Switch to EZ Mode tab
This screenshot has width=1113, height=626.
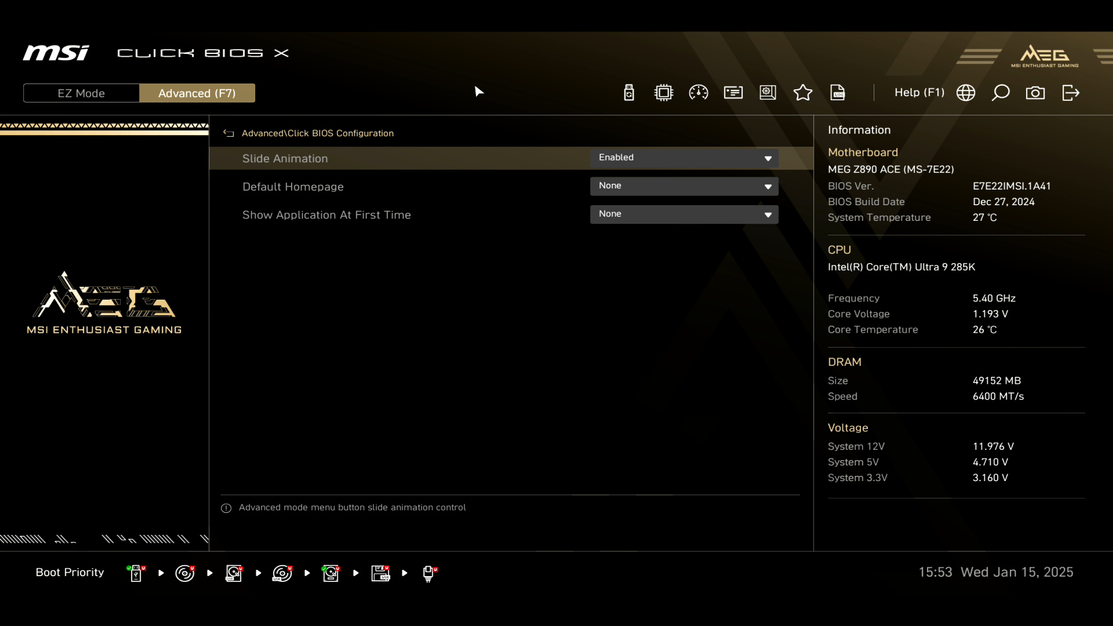81,93
